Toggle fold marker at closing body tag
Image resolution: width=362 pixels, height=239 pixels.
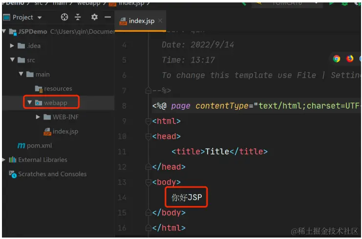pos(148,213)
